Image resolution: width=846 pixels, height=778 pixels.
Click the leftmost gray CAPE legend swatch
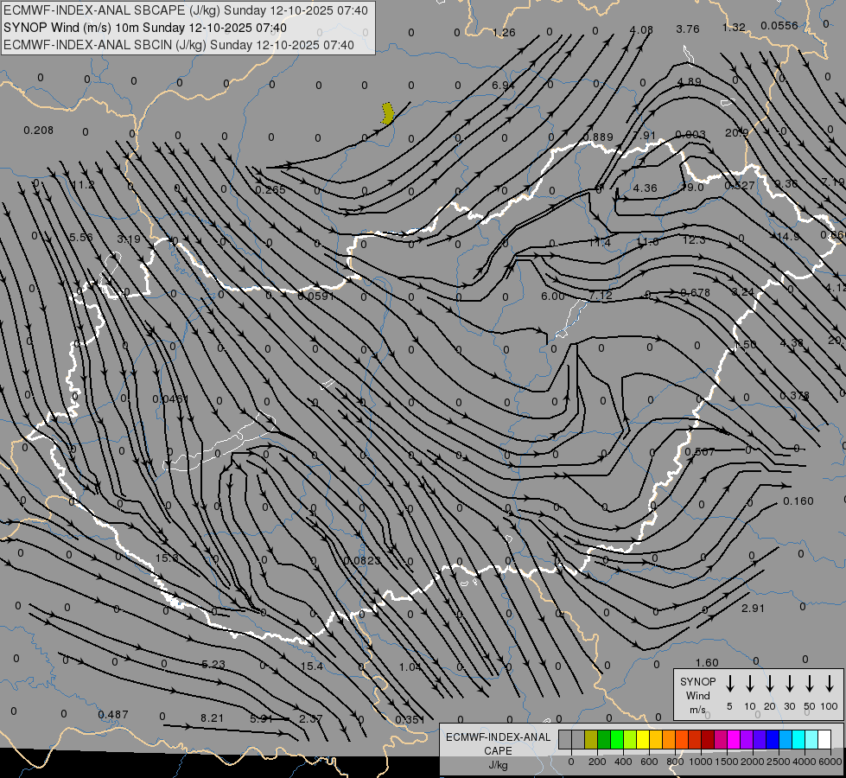click(565, 740)
